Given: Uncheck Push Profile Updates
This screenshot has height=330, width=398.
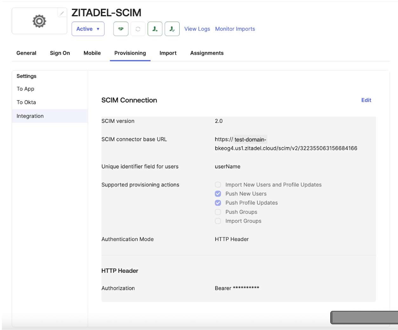Looking at the screenshot, I should tap(218, 203).
